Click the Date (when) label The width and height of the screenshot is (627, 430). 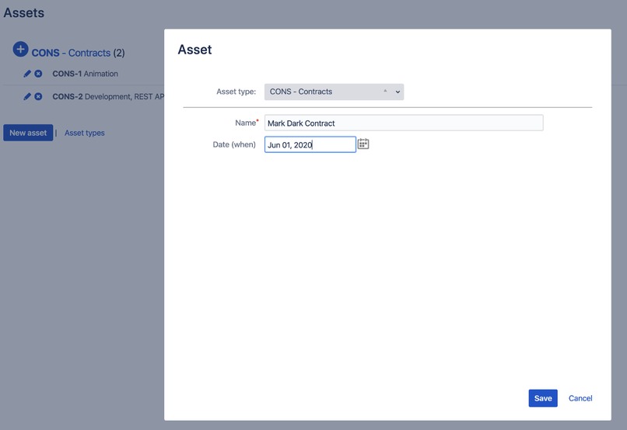234,144
